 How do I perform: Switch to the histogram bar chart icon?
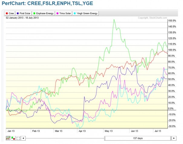click(x=13, y=138)
